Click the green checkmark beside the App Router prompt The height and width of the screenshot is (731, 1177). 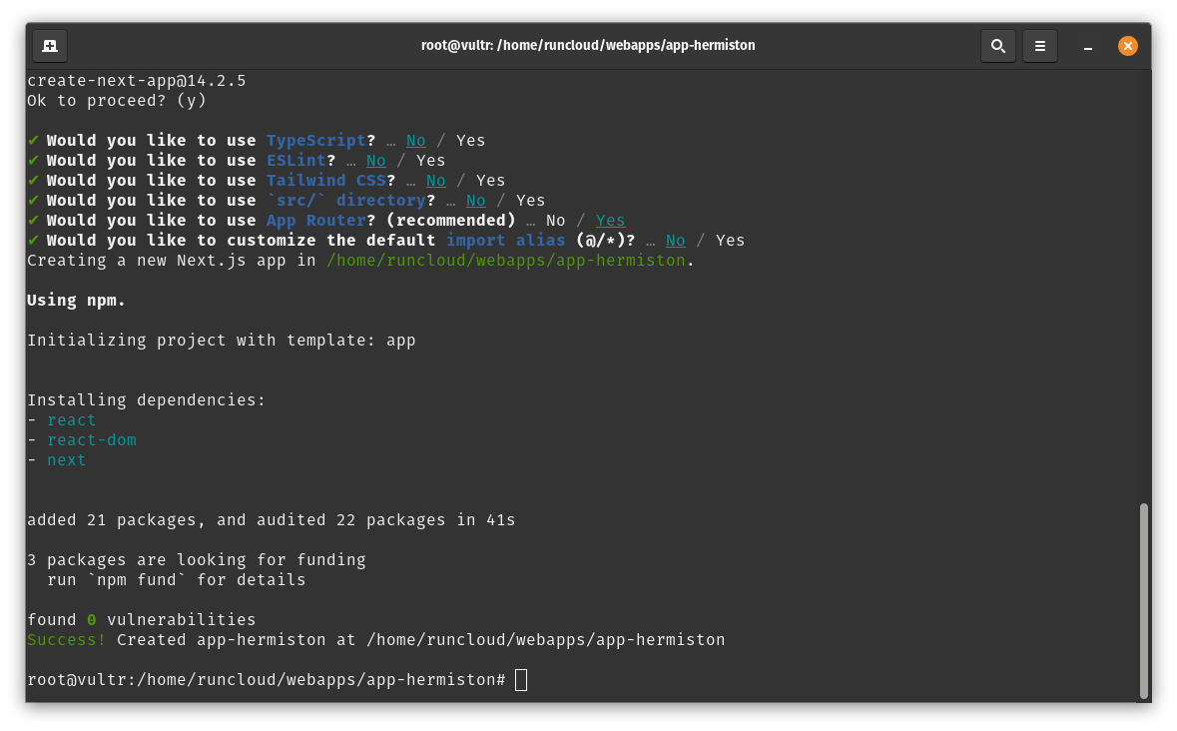tap(33, 221)
